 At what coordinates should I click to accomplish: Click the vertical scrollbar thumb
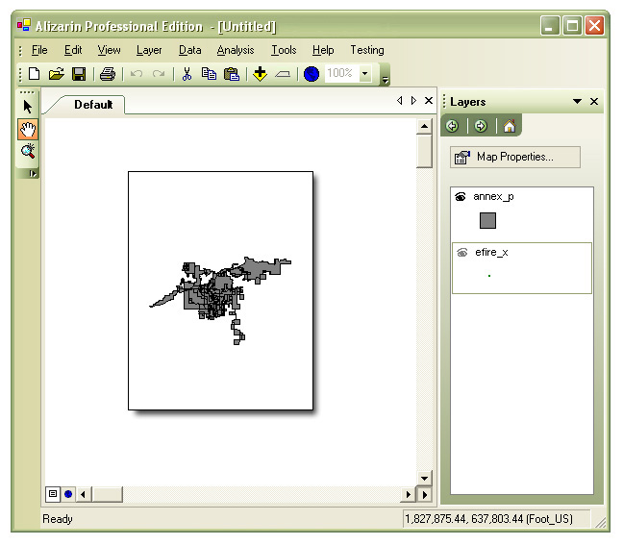pyautogui.click(x=424, y=151)
